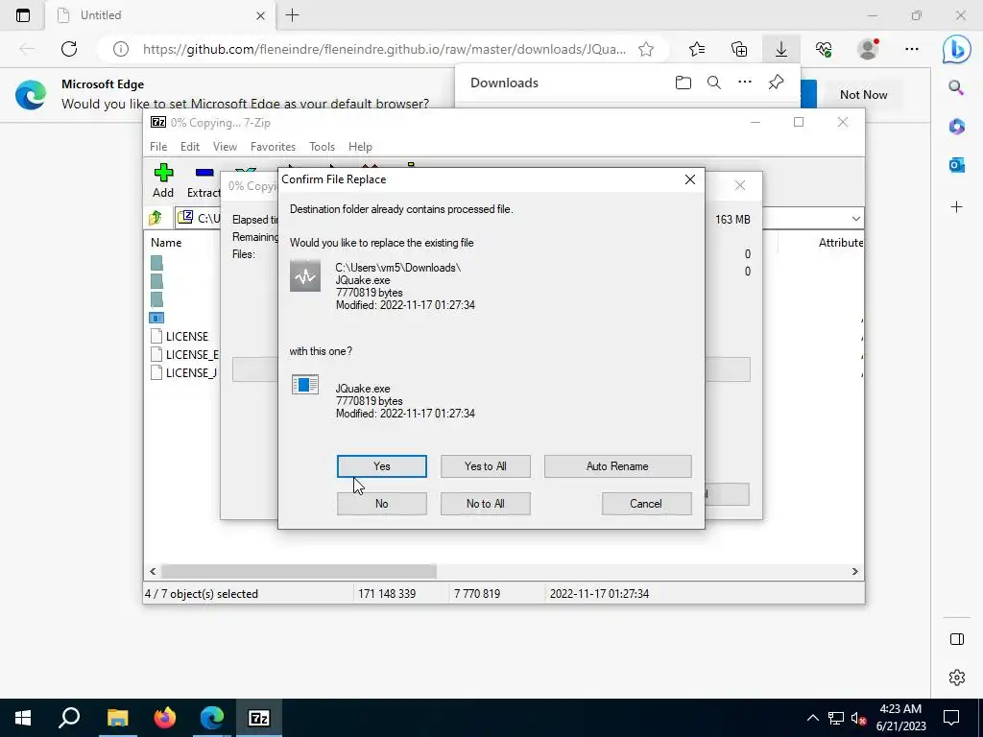Click the muted volume tray icon

point(858,718)
